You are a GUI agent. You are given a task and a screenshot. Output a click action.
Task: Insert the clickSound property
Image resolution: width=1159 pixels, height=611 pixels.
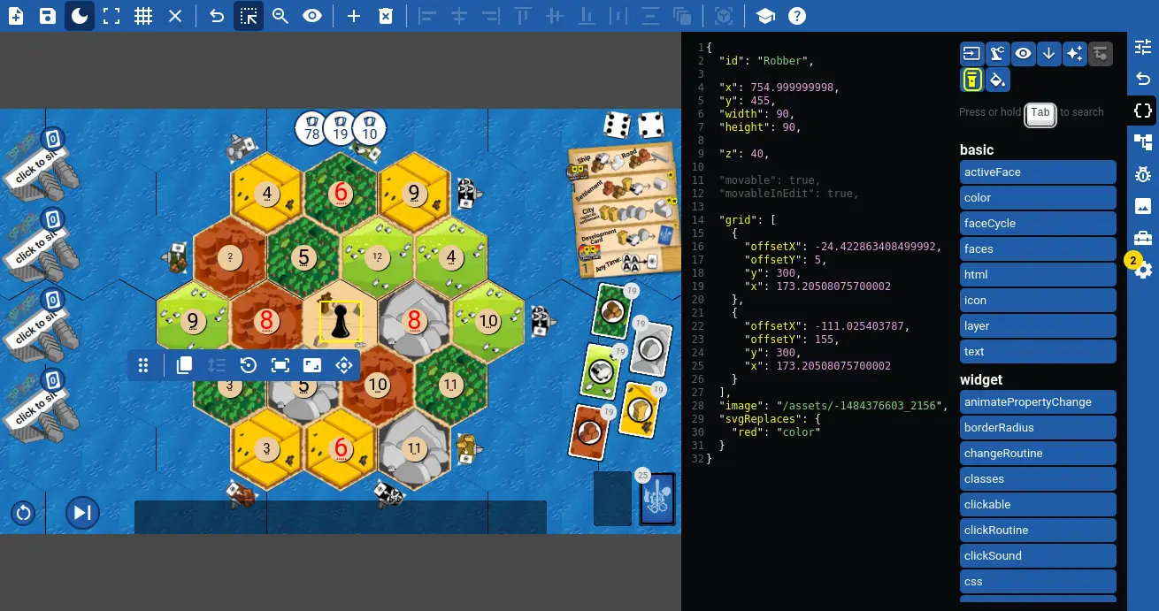pos(1038,556)
